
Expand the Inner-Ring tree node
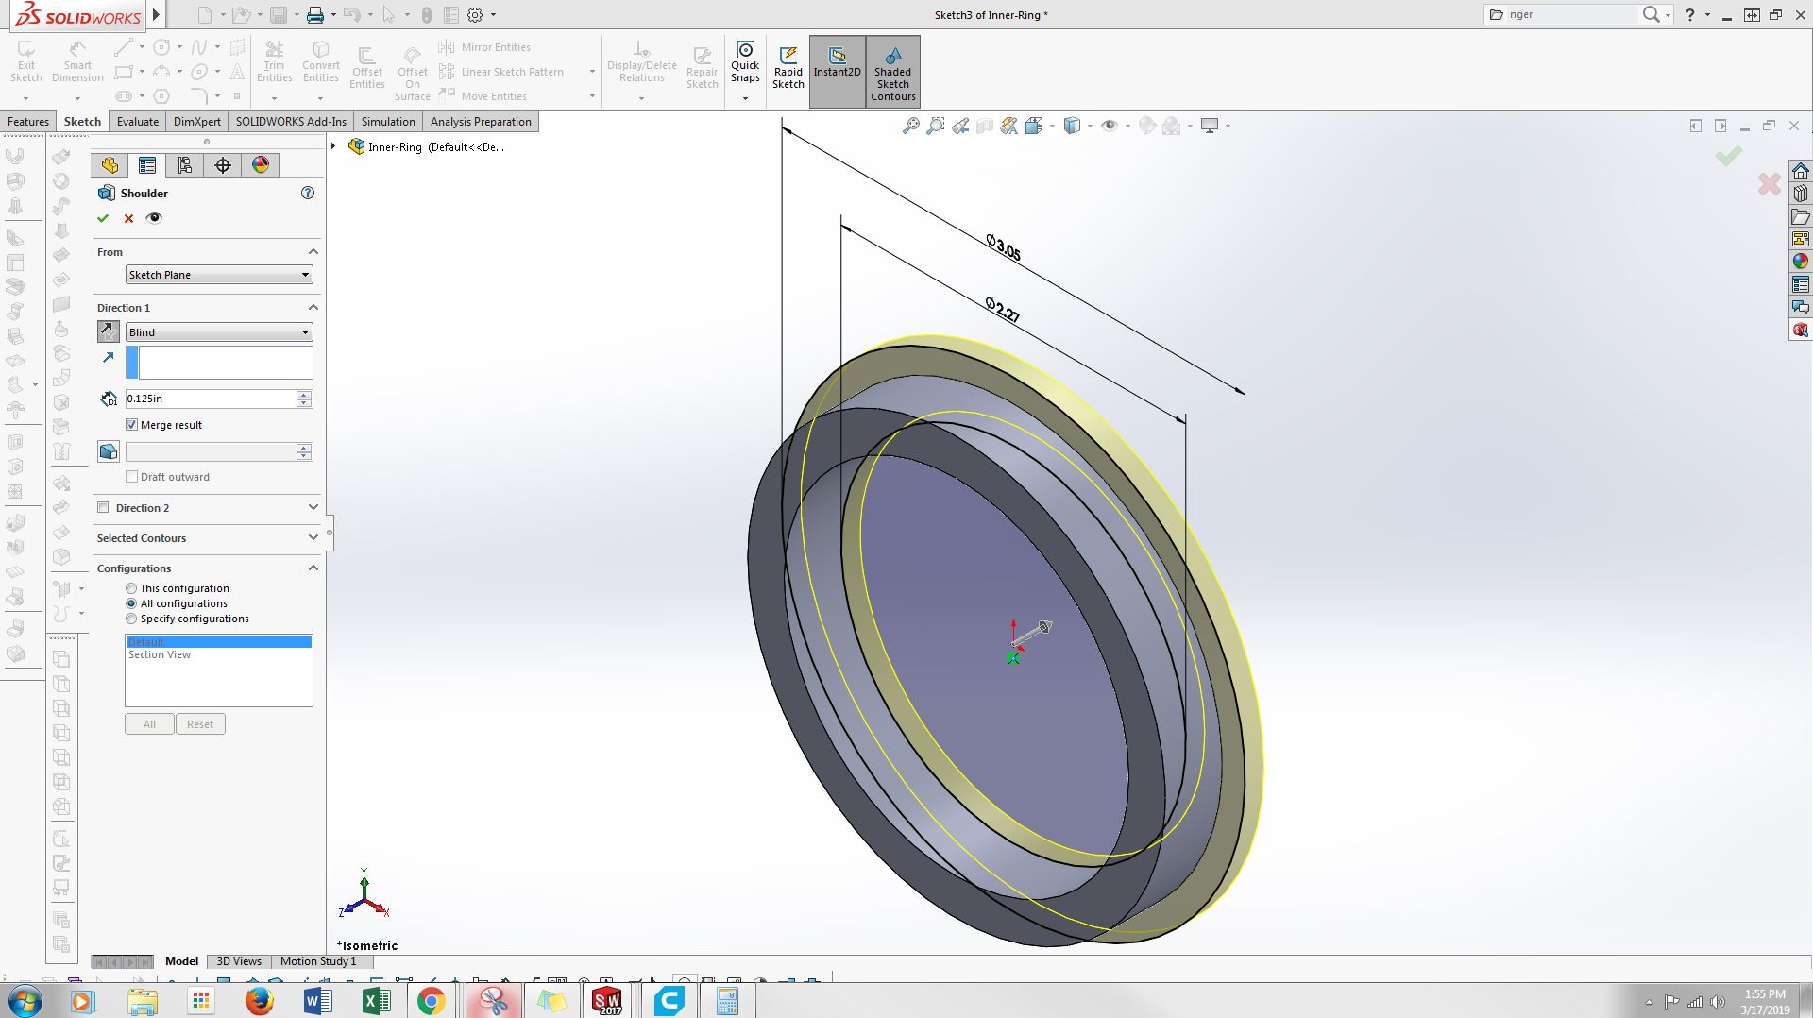point(333,146)
